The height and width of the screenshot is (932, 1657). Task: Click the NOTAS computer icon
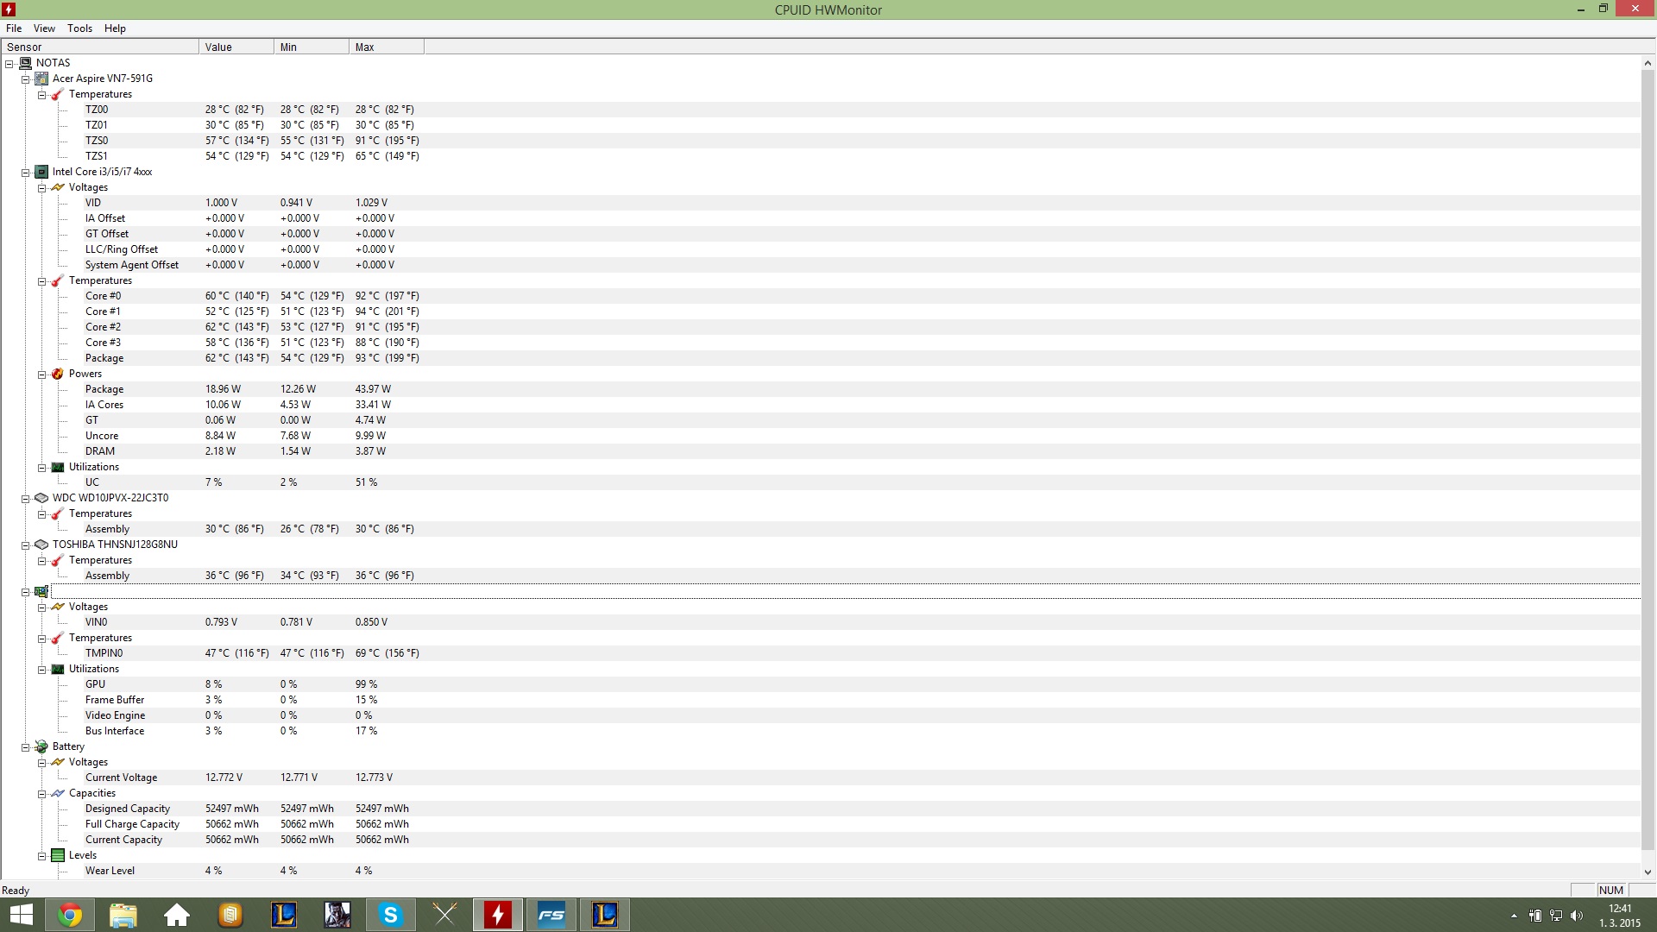pos(25,63)
